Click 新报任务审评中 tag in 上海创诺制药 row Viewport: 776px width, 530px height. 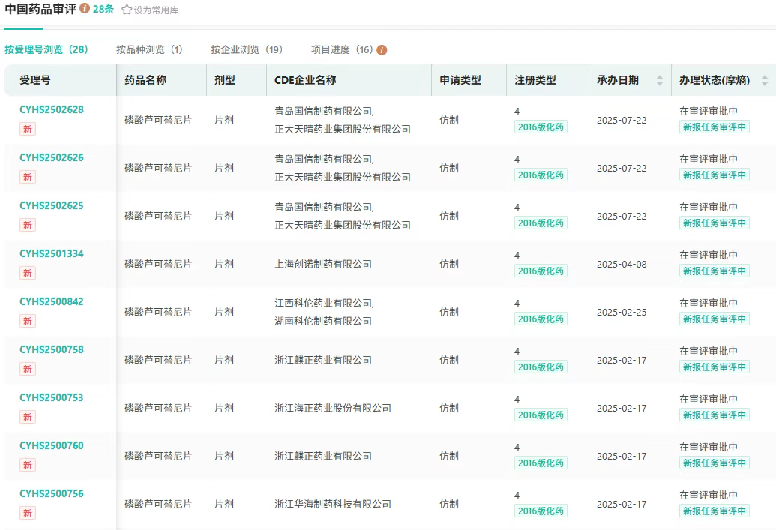pos(714,271)
